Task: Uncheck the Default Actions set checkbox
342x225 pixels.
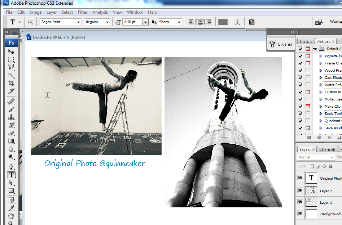Action: tap(301, 49)
